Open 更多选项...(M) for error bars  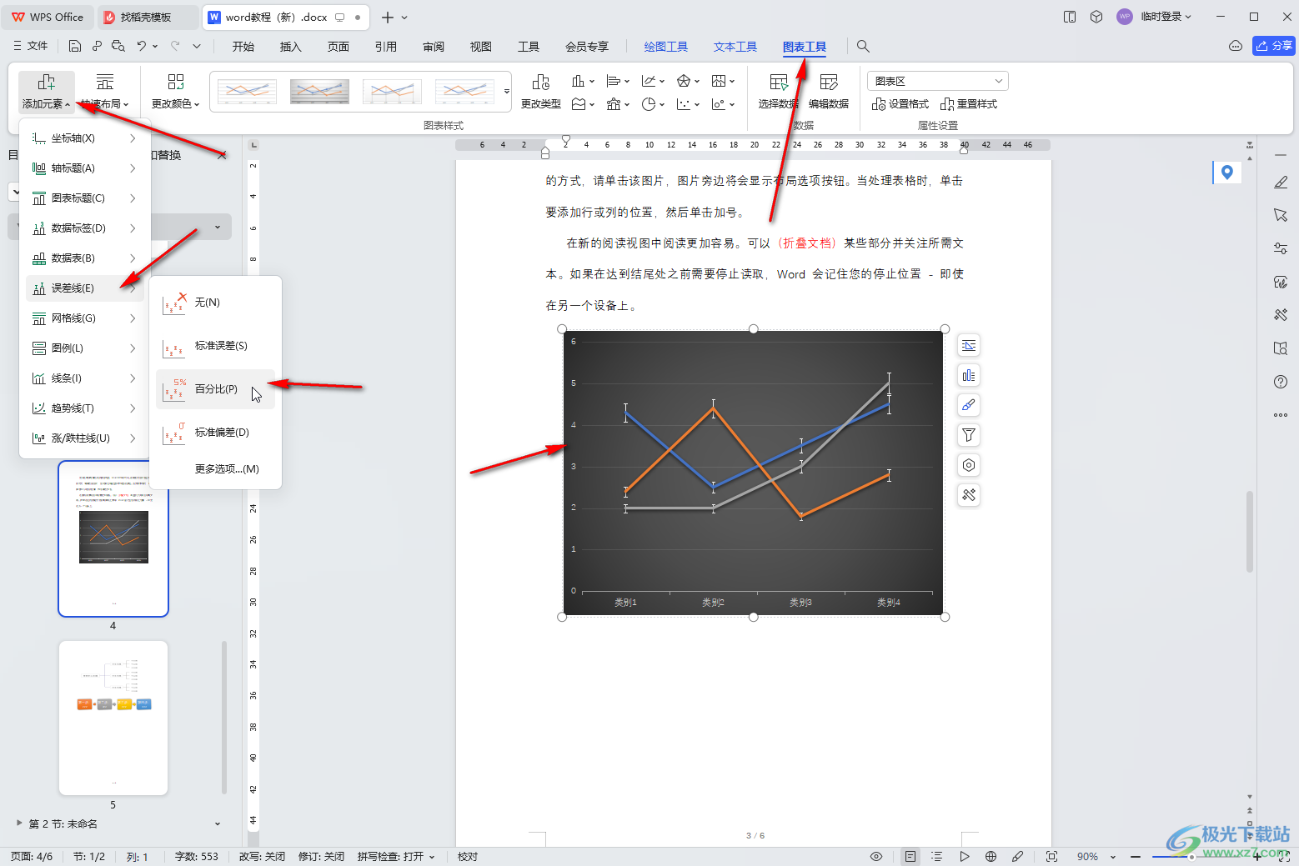pos(215,469)
